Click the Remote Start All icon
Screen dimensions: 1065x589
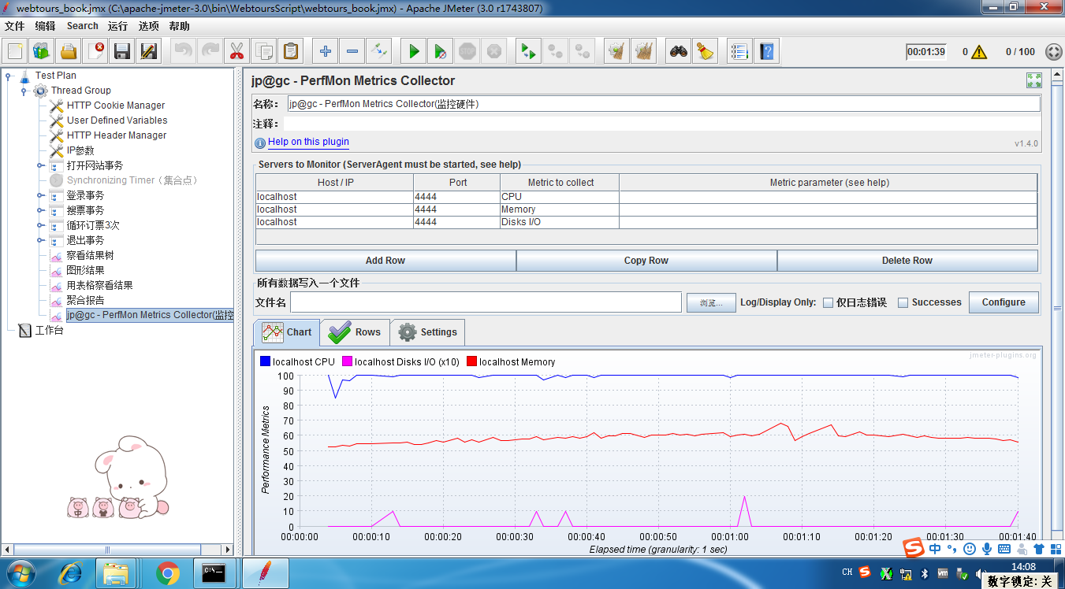pyautogui.click(x=527, y=52)
